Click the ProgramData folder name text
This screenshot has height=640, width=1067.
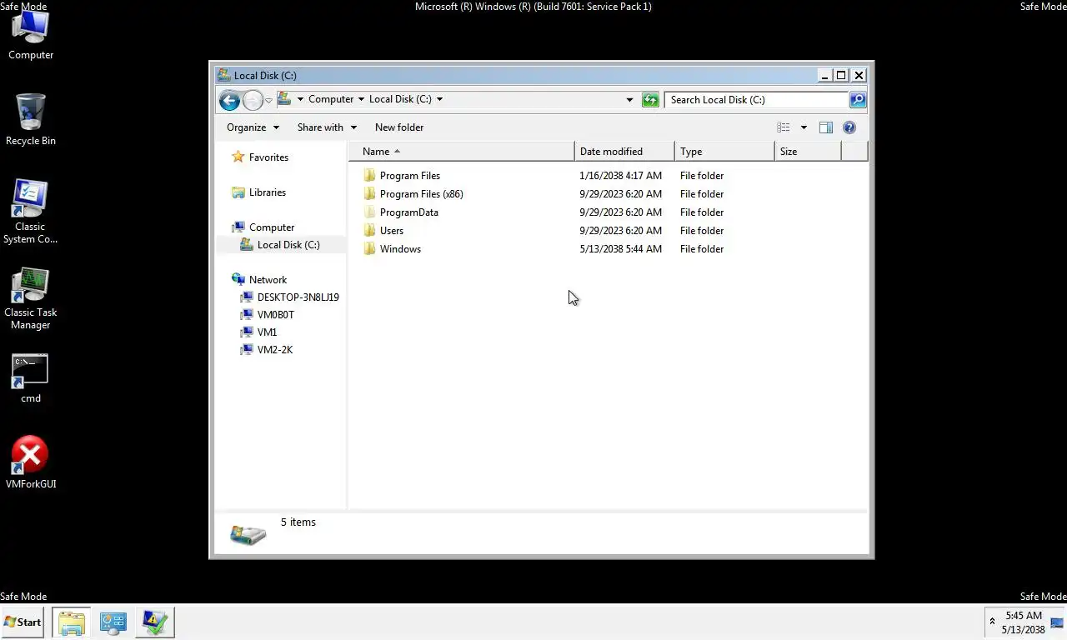click(x=409, y=212)
